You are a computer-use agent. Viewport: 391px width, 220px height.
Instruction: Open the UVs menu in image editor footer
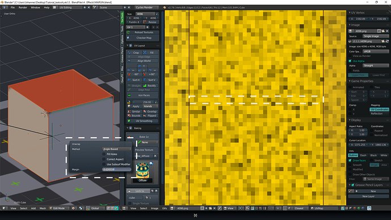(164, 208)
